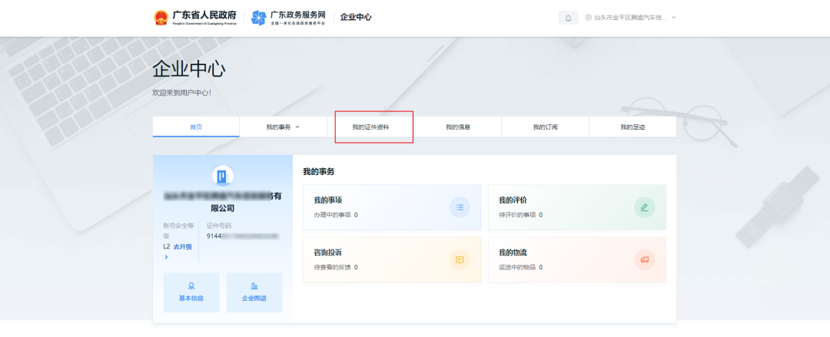Open the 我的足迹 tab
This screenshot has width=830, height=337.
click(x=632, y=127)
